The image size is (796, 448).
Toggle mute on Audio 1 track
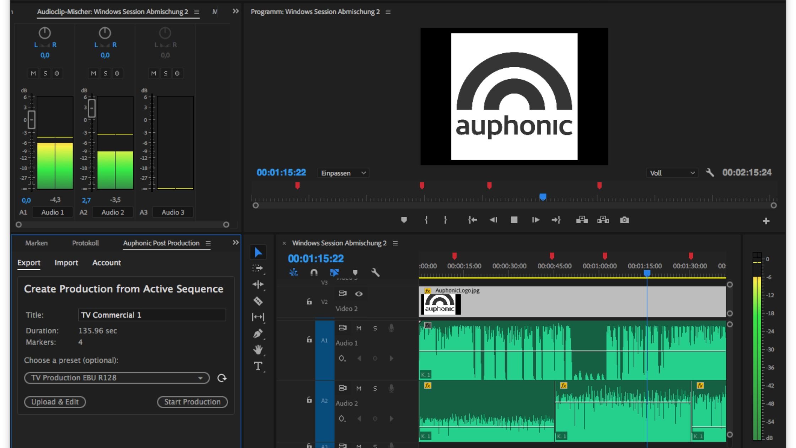pyautogui.click(x=359, y=328)
